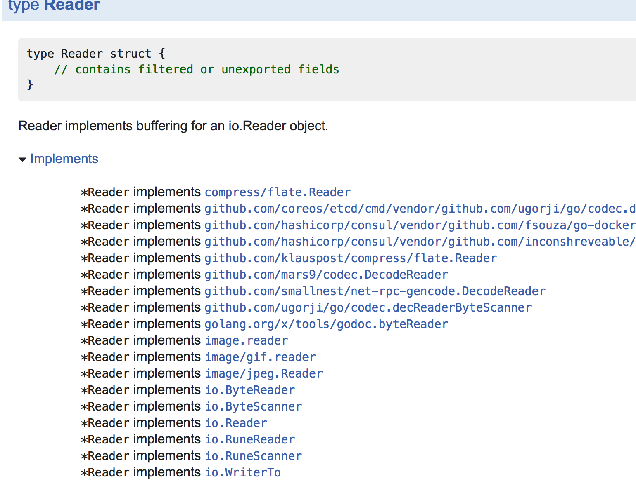Open the coreos/etcd ugorji codec link

pos(419,209)
